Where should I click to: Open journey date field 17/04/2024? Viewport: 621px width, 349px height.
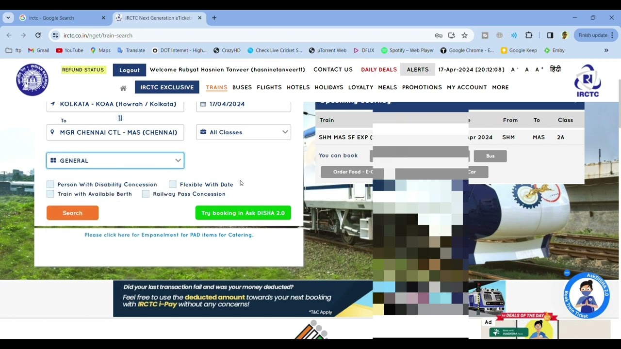click(x=244, y=104)
